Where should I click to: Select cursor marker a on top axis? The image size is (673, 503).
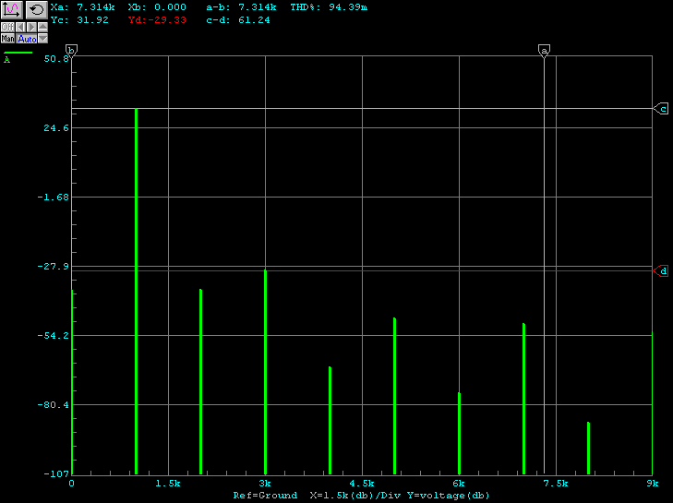[544, 51]
